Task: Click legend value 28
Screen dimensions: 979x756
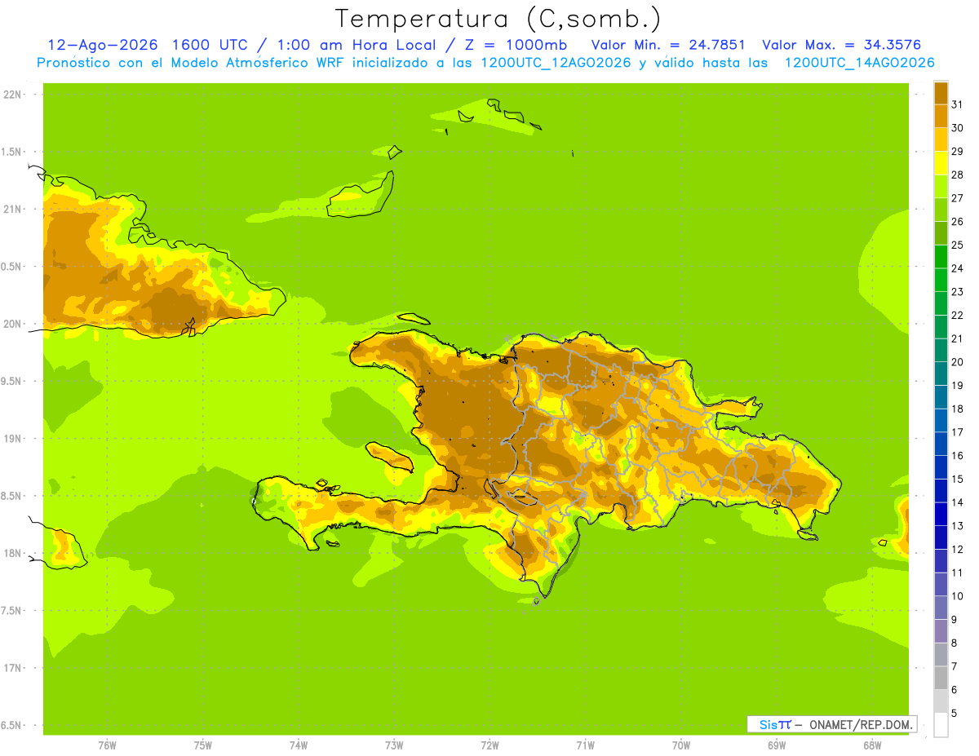Action: pyautogui.click(x=957, y=175)
